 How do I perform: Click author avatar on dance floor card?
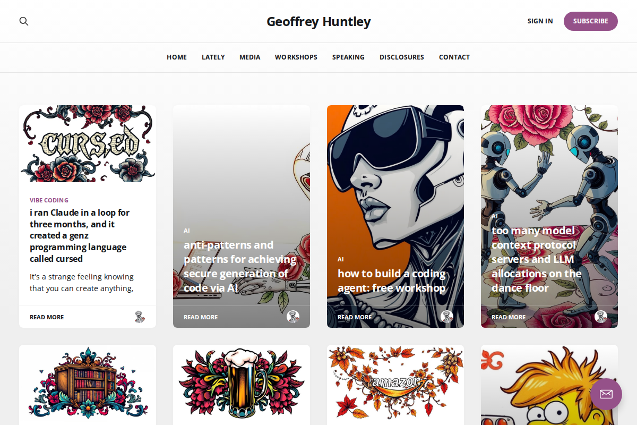601,317
